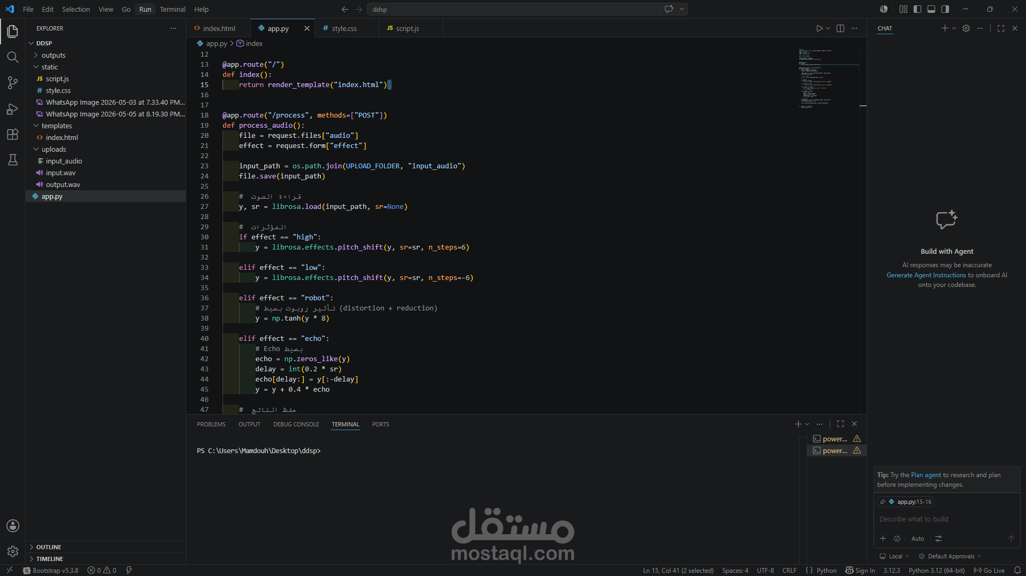The width and height of the screenshot is (1026, 576).
Task: Expand the OUTLINE section
Action: tap(49, 547)
